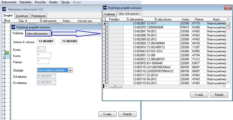Click the Konto input field
Screen dimensions: 233x120
pos(44,55)
